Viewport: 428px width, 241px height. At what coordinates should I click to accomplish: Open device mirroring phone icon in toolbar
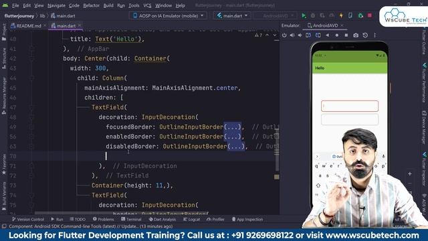coord(350,16)
